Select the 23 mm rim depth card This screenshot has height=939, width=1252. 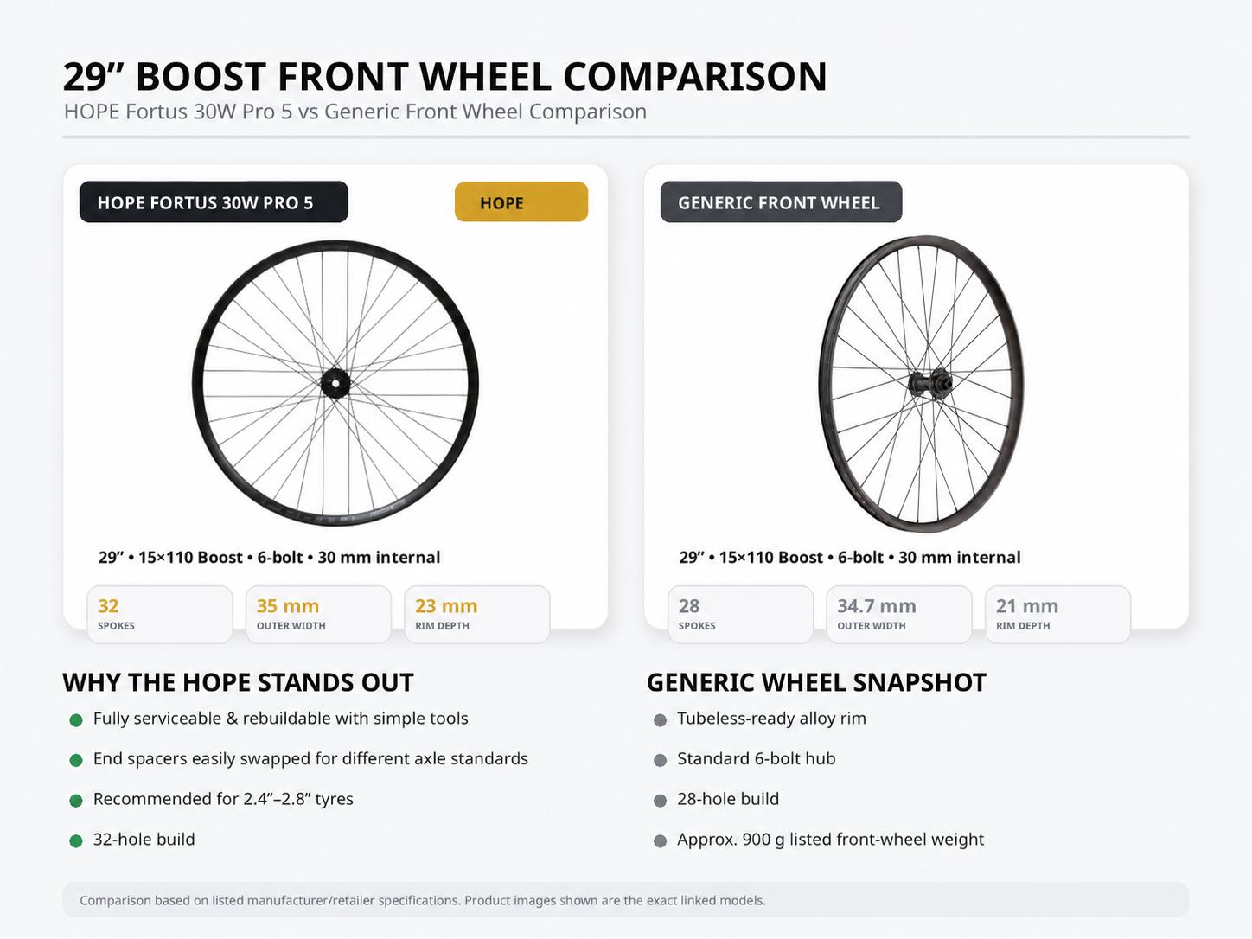[x=477, y=614]
